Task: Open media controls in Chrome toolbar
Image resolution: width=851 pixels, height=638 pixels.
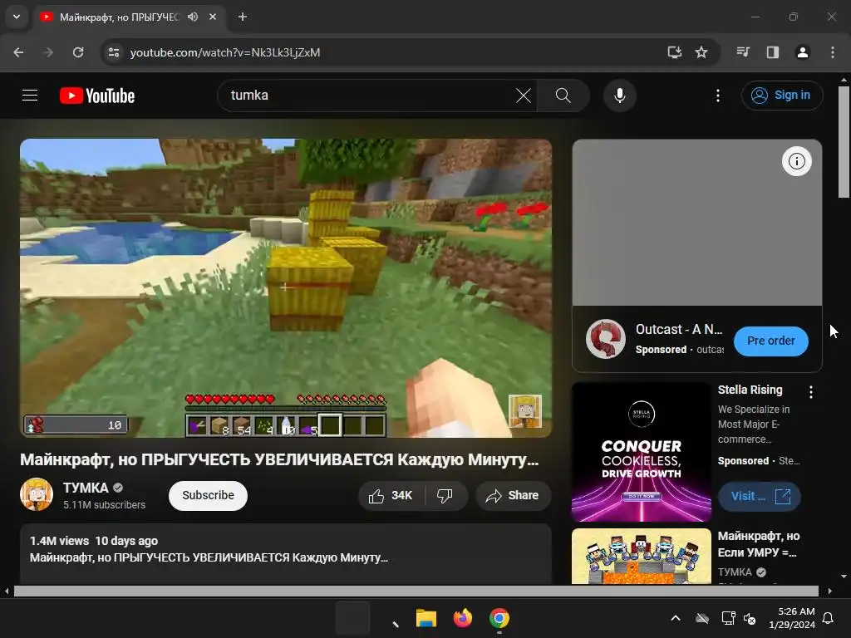Action: pyautogui.click(x=743, y=52)
